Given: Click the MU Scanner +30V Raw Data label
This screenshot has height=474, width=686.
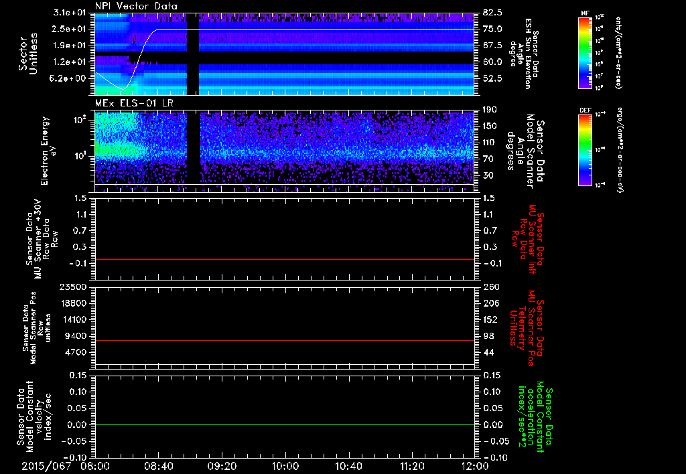Looking at the screenshot, I should pos(42,239).
